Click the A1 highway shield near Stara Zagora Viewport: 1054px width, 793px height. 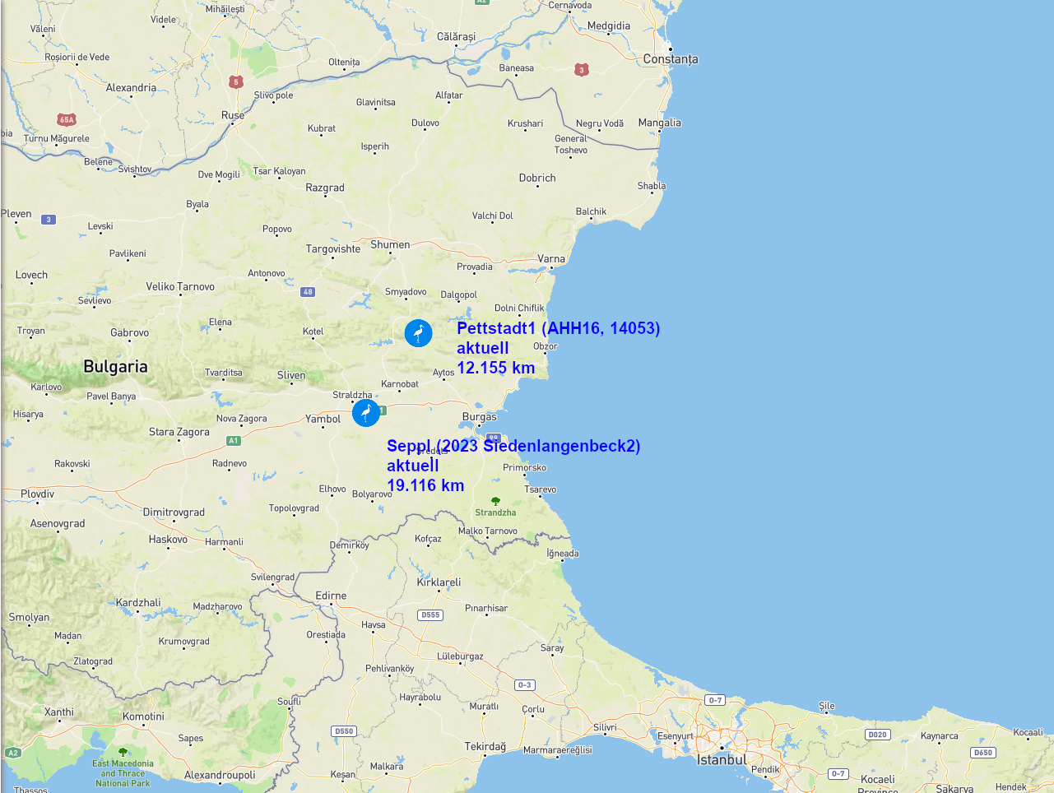tap(234, 441)
